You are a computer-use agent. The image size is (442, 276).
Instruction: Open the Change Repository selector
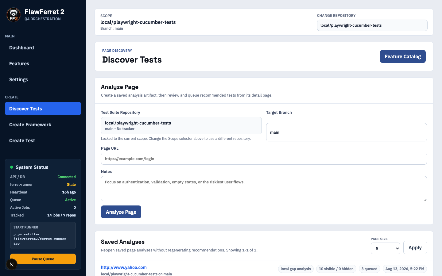(372, 25)
